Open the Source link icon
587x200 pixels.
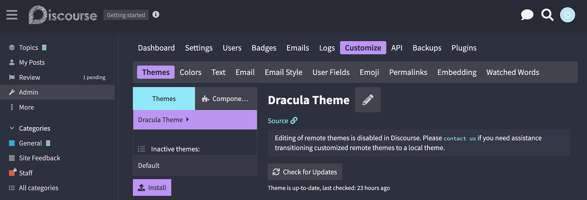tap(294, 121)
